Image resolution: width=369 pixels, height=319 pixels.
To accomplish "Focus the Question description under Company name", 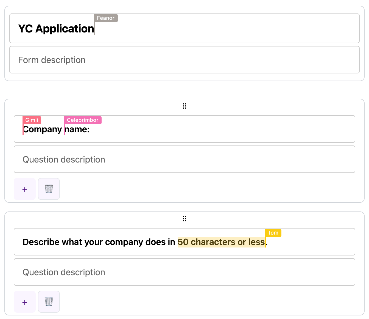I will pyautogui.click(x=185, y=159).
